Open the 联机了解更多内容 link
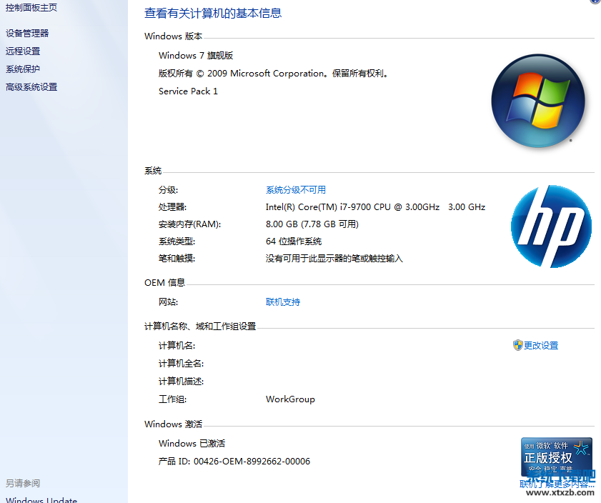 556,484
